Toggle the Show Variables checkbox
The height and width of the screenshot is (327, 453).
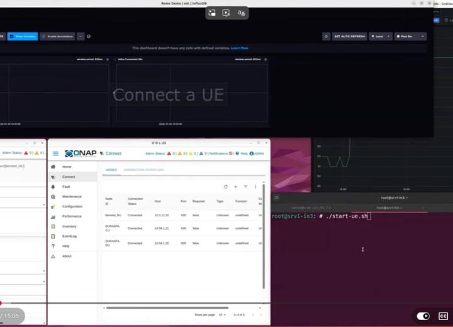(x=22, y=36)
